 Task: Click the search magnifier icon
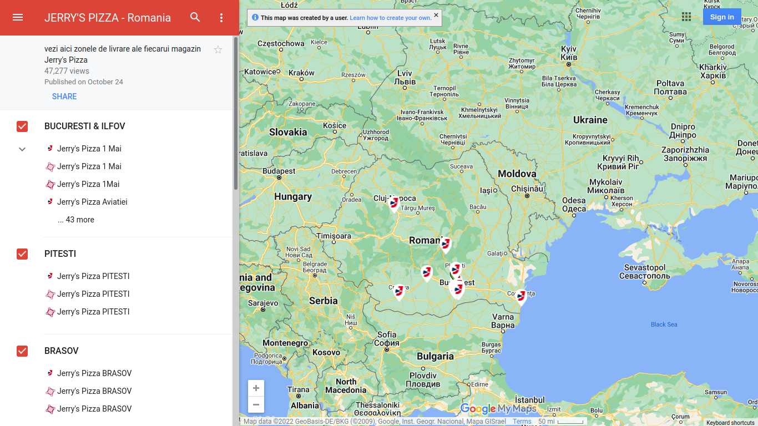click(195, 17)
